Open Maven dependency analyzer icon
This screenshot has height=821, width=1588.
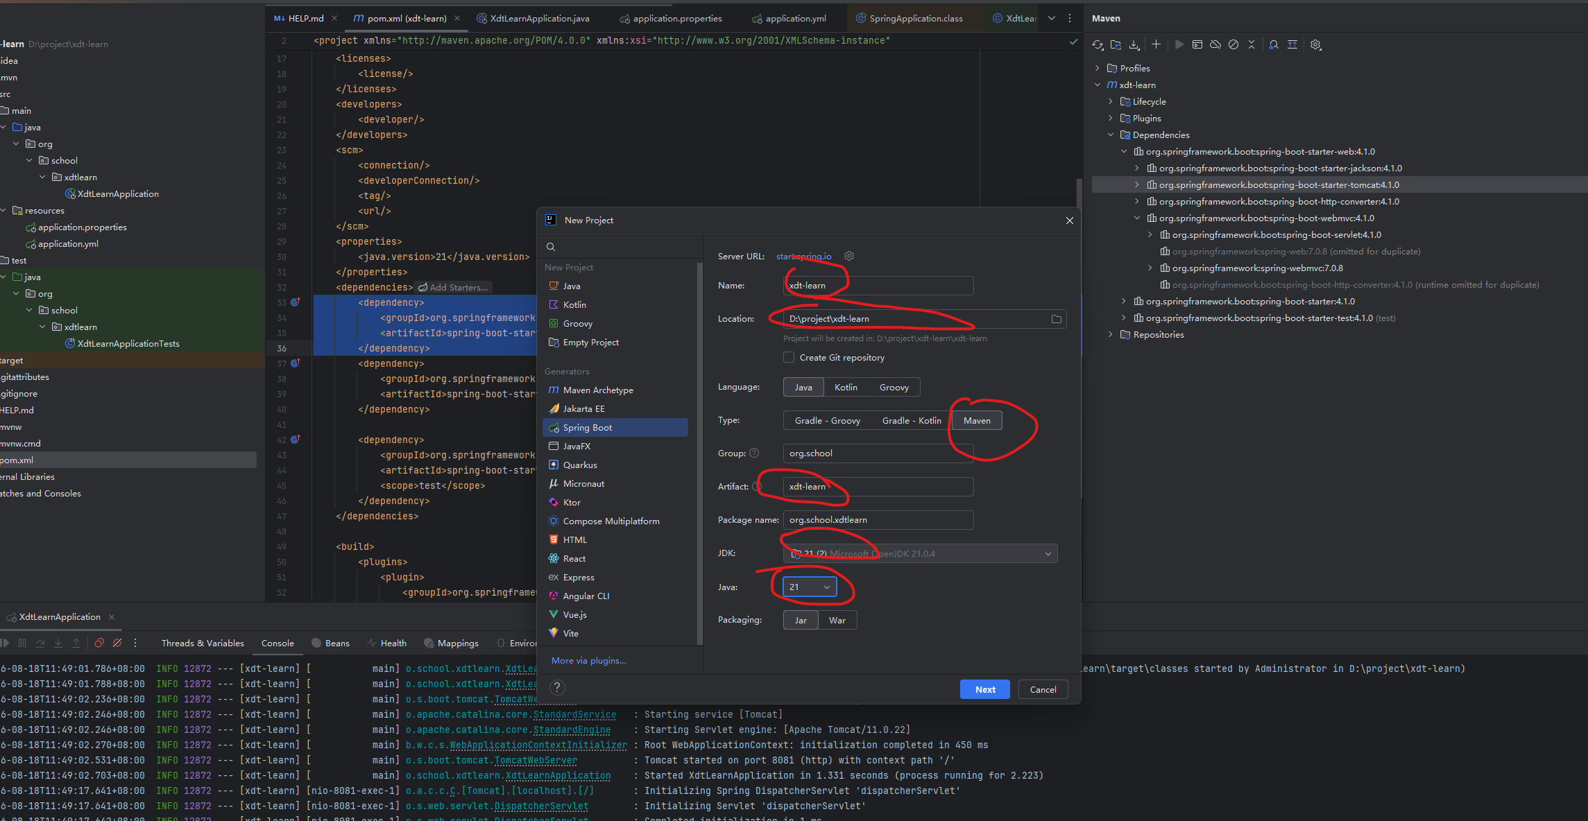(x=1274, y=44)
